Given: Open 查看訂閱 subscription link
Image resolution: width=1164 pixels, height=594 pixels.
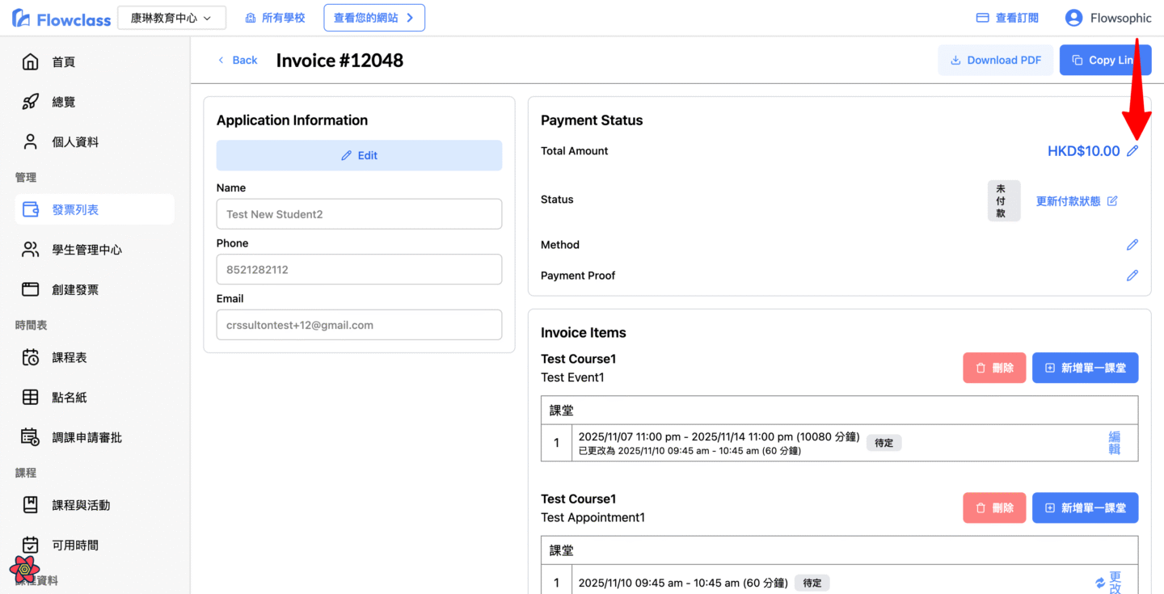Looking at the screenshot, I should 1007,18.
